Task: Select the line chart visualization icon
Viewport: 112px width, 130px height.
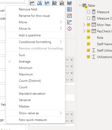Action: pyautogui.click(x=32, y=3)
